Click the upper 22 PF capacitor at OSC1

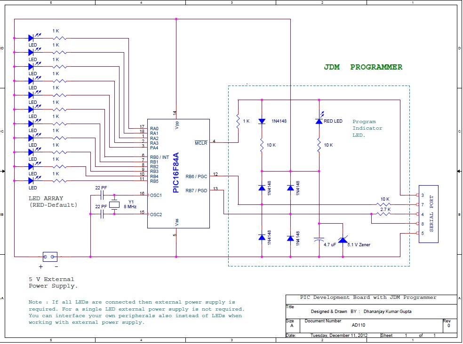point(102,195)
